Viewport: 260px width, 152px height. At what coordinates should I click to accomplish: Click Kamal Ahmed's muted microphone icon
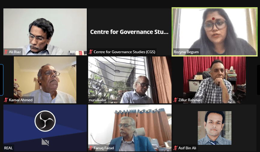pos(6,100)
